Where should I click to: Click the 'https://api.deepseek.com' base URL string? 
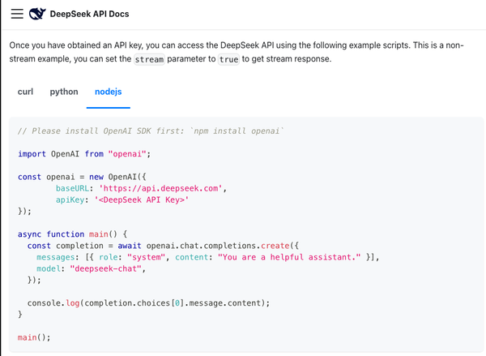[160, 188]
